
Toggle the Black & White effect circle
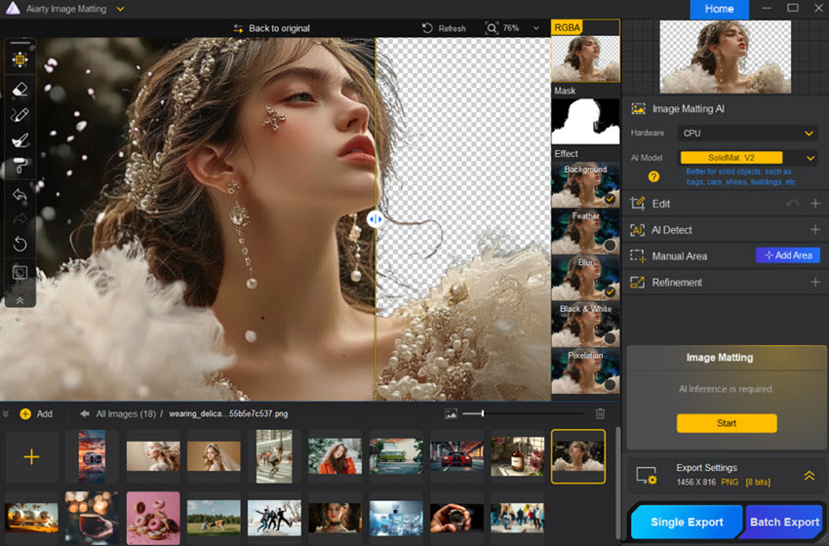coord(611,338)
